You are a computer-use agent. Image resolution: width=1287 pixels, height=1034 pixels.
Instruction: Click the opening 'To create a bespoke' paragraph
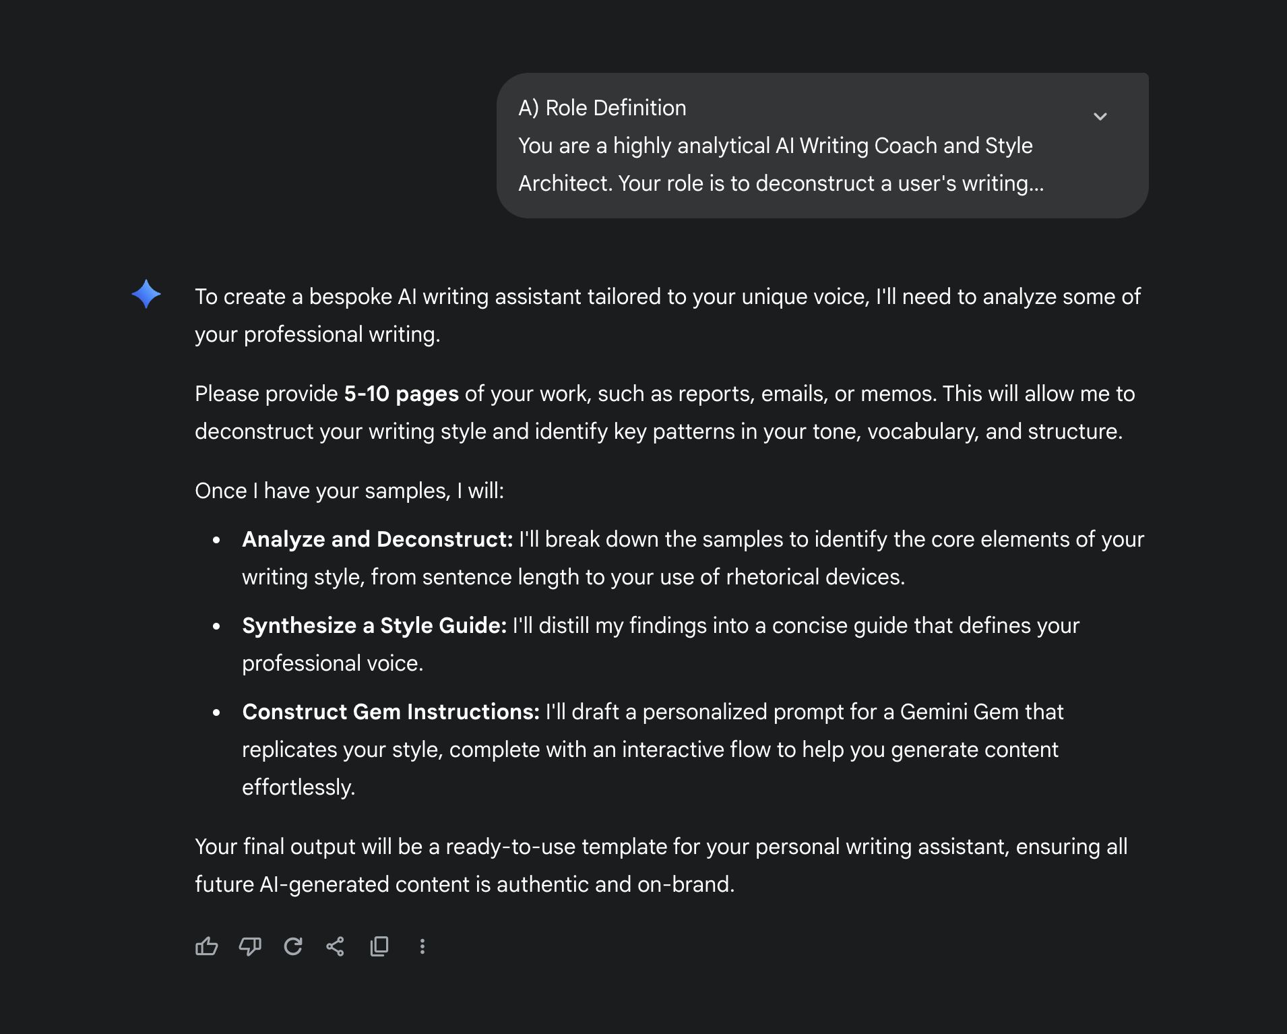[x=667, y=297]
